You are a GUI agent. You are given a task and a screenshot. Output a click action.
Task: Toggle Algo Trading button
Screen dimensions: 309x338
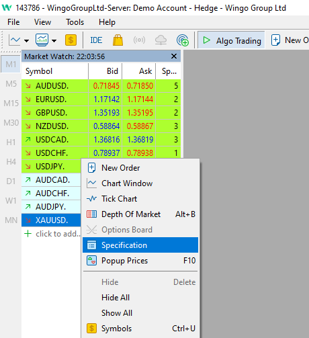pyautogui.click(x=231, y=40)
